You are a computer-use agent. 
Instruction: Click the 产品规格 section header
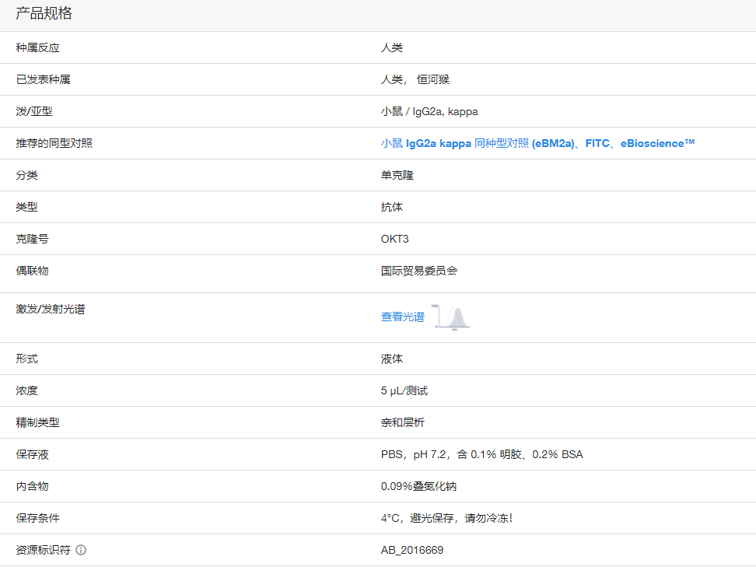click(44, 13)
